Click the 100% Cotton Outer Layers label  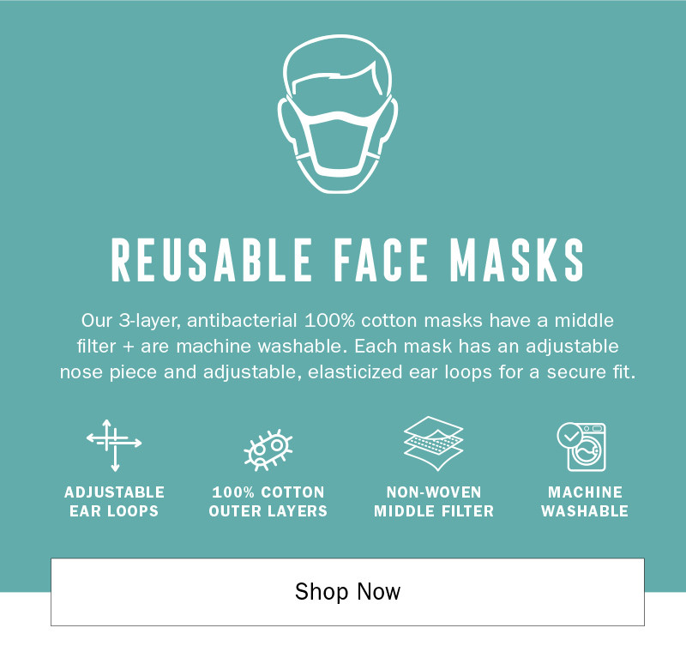click(268, 502)
